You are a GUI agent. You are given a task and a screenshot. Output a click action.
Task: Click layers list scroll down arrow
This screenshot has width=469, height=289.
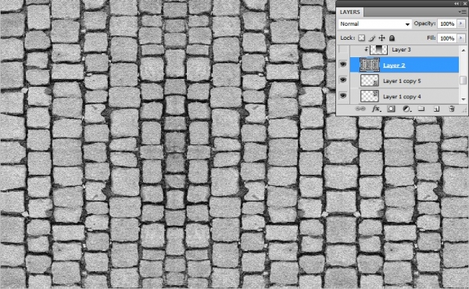(464, 99)
